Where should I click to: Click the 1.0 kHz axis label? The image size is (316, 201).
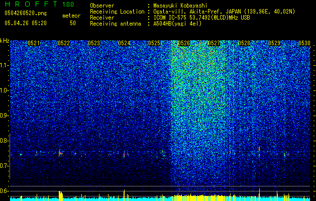pyautogui.click(x=4, y=90)
